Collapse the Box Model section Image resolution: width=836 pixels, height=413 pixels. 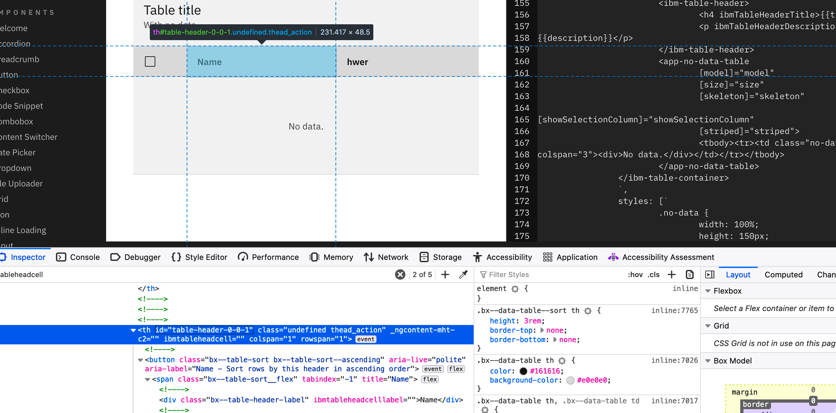coord(708,361)
